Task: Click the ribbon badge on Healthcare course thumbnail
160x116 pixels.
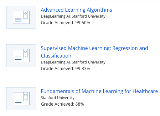Action: click(25, 97)
